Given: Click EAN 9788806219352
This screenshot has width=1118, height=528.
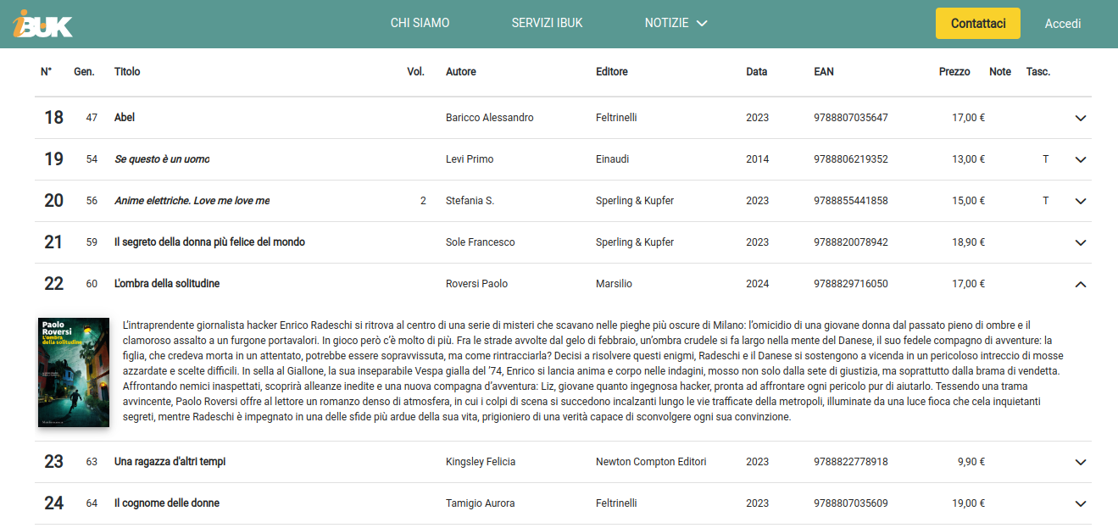Looking at the screenshot, I should [851, 159].
